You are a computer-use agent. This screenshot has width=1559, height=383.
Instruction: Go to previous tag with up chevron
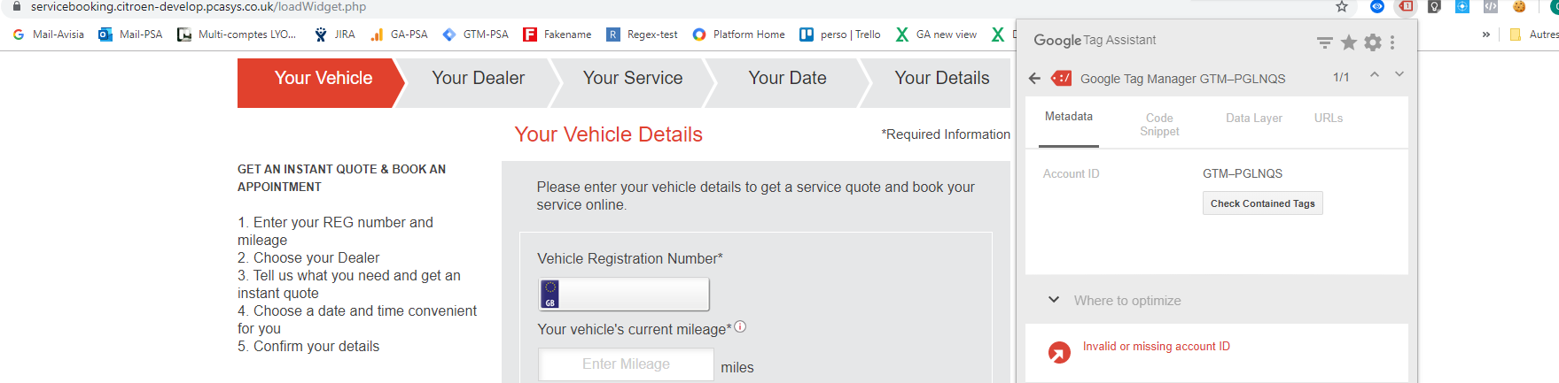click(1375, 75)
